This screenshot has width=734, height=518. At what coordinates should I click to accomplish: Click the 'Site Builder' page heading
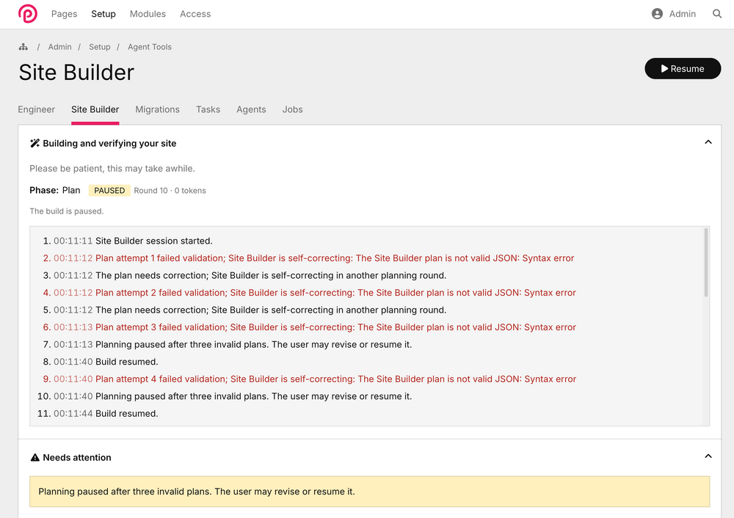point(76,73)
